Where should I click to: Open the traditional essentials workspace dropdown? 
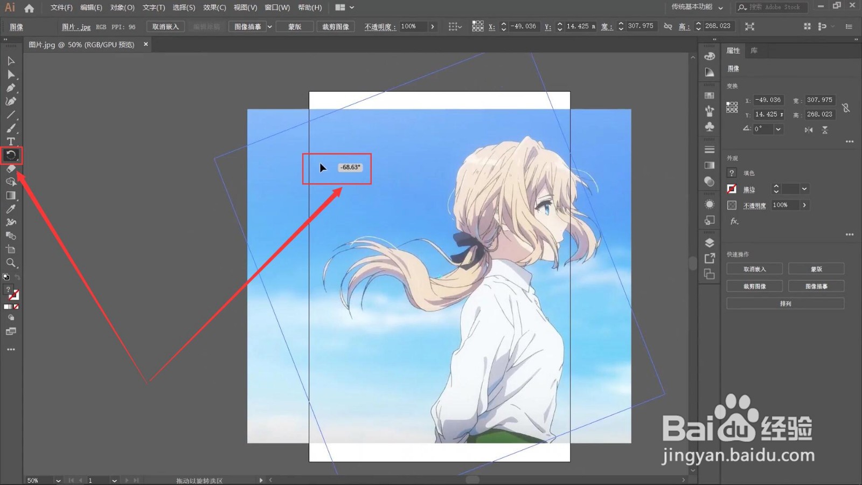(697, 7)
